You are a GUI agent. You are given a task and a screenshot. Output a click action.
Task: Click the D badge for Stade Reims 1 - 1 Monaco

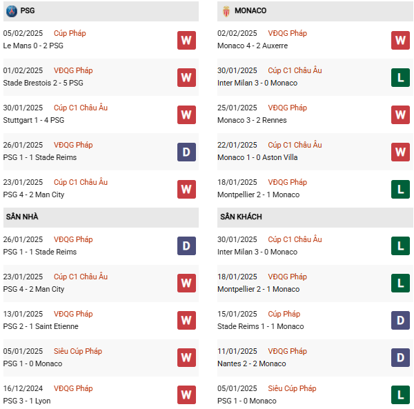tap(400, 321)
